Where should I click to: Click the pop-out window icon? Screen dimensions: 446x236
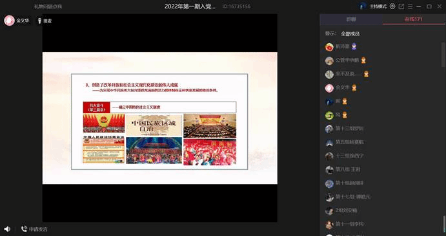click(x=401, y=6)
